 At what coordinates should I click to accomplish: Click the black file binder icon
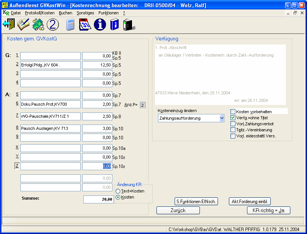(x=128, y=25)
